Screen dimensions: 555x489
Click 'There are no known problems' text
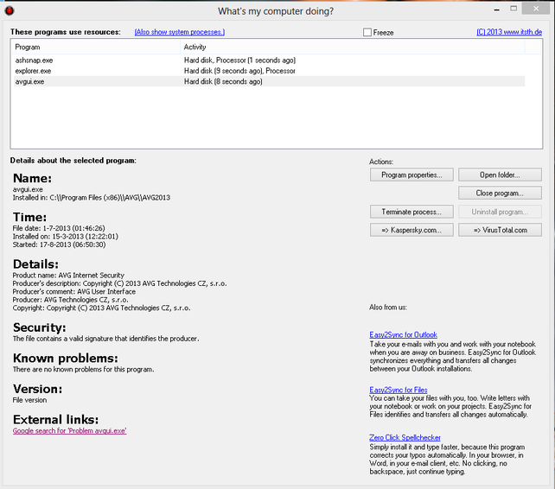83,370
